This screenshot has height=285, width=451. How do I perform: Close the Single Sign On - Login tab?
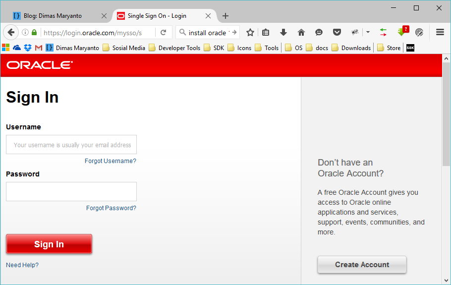pyautogui.click(x=208, y=16)
